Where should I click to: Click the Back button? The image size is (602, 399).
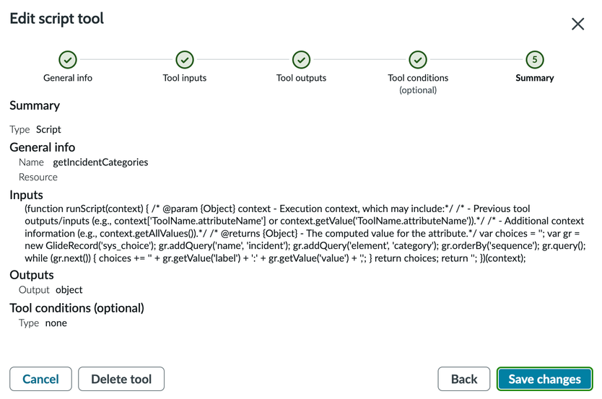click(464, 379)
